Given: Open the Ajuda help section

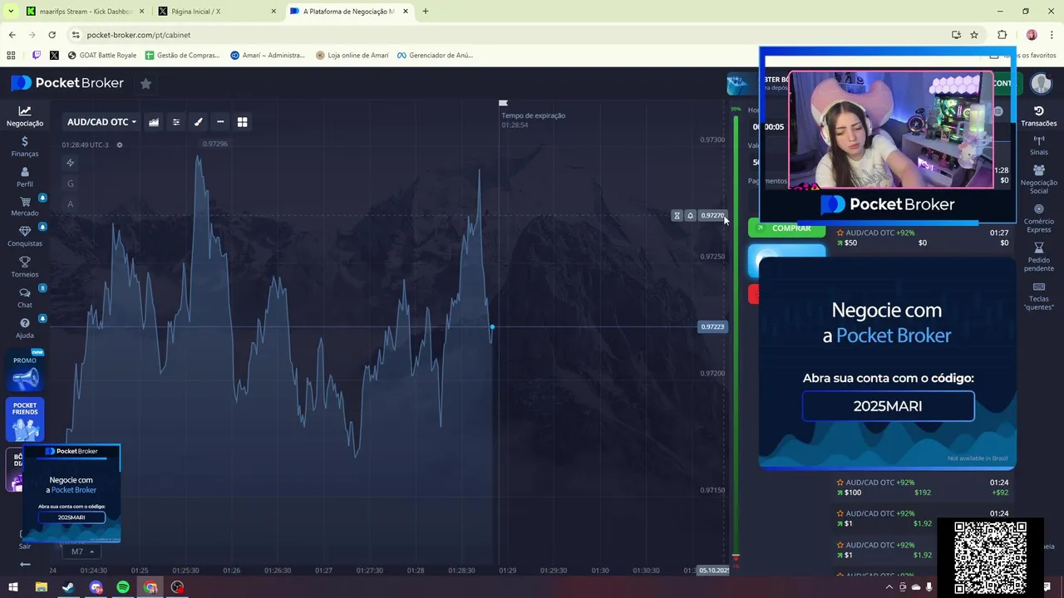Looking at the screenshot, I should (x=25, y=329).
